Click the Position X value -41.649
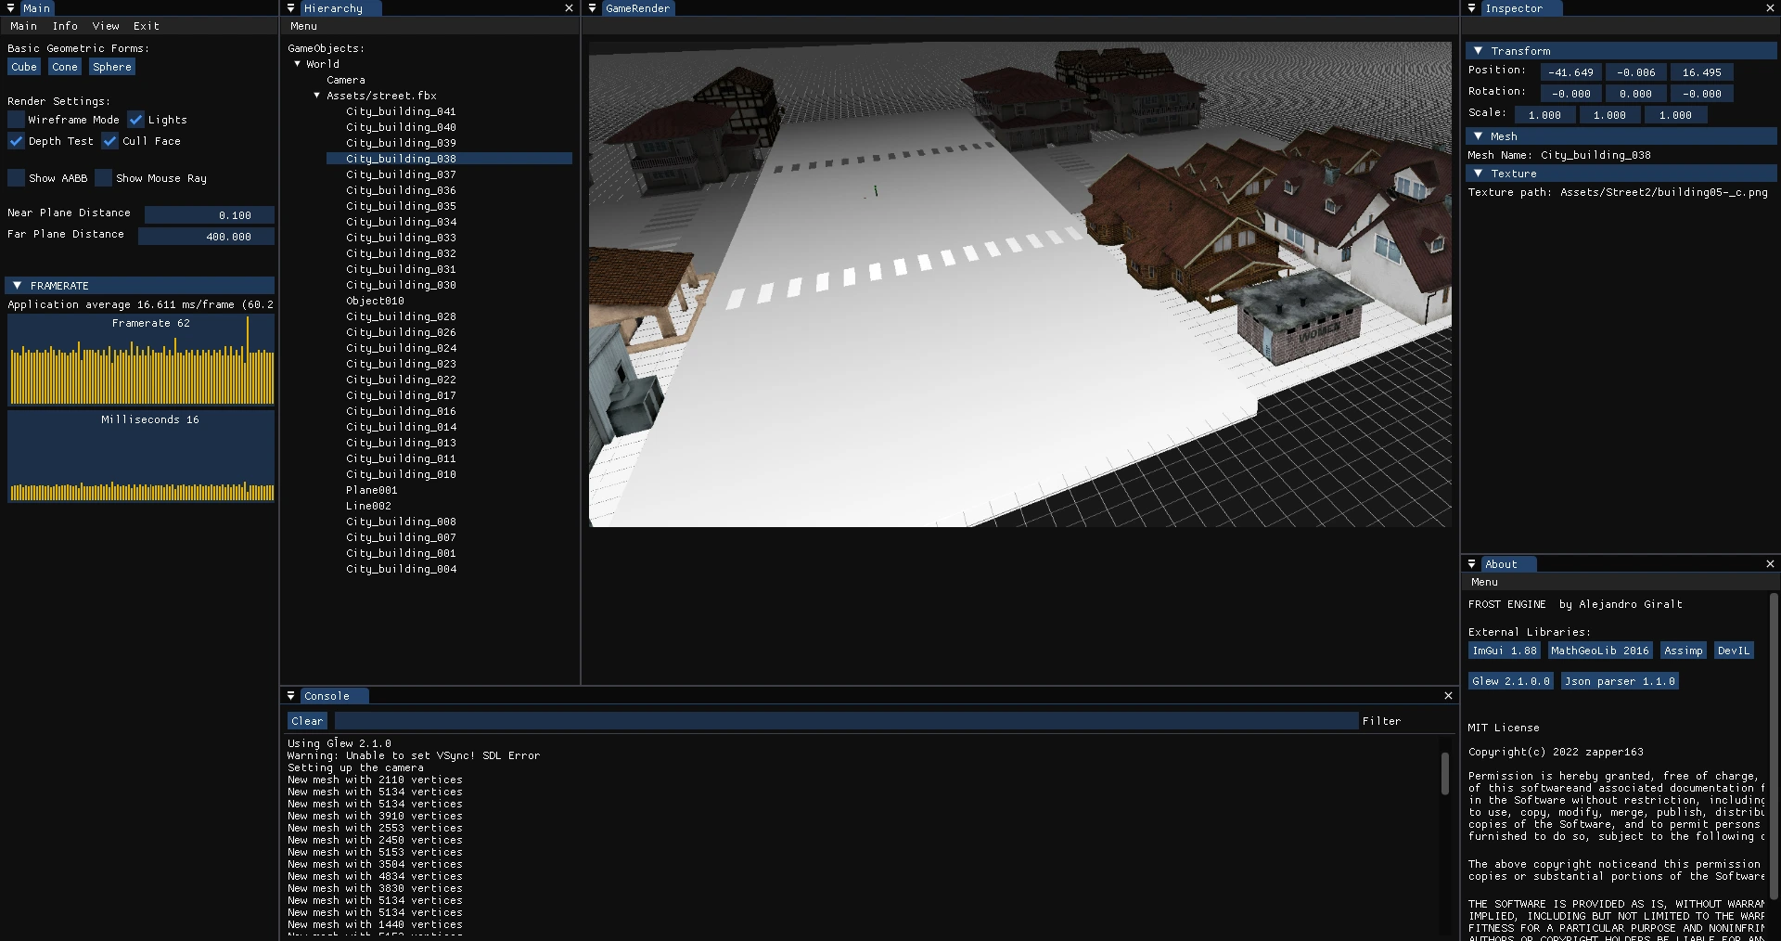 (x=1571, y=72)
